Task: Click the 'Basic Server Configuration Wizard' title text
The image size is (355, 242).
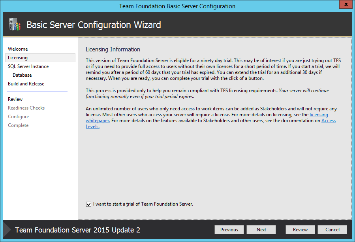Action: [94, 25]
